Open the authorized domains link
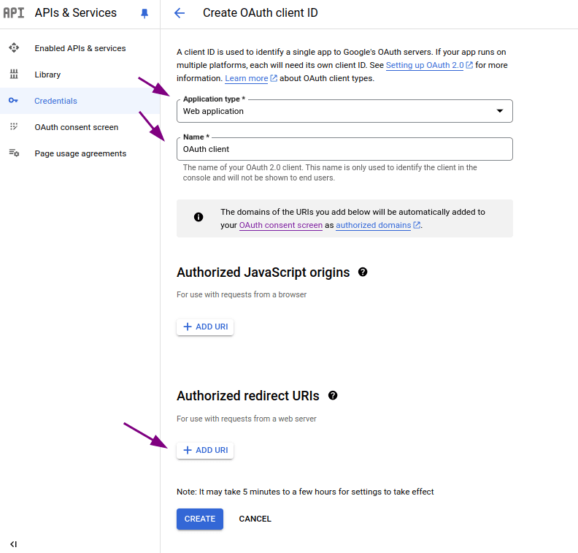578x553 pixels. 373,226
